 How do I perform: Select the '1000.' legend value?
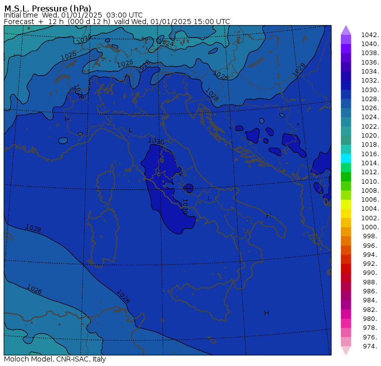click(x=370, y=227)
